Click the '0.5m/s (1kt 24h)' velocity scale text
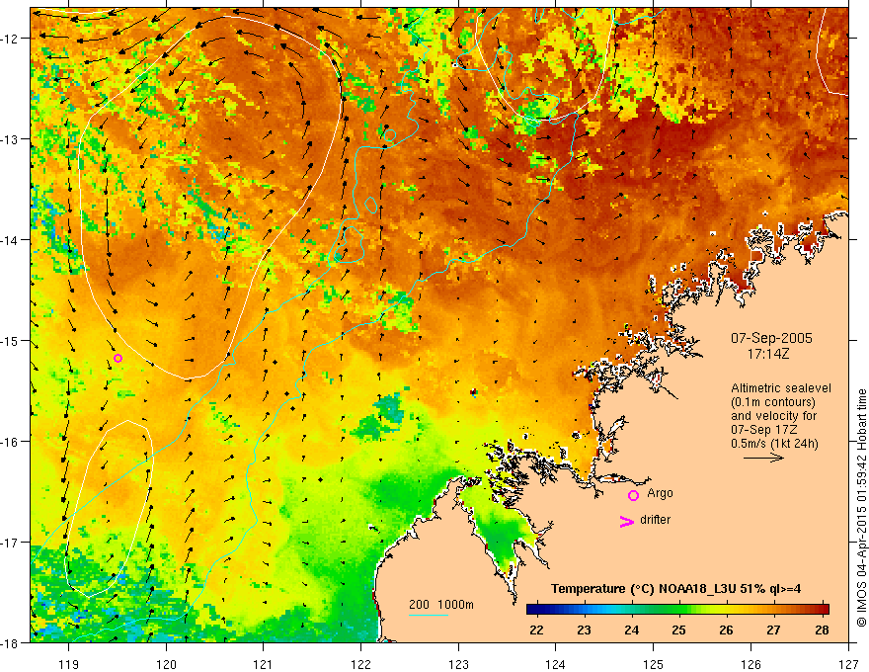 (x=775, y=444)
